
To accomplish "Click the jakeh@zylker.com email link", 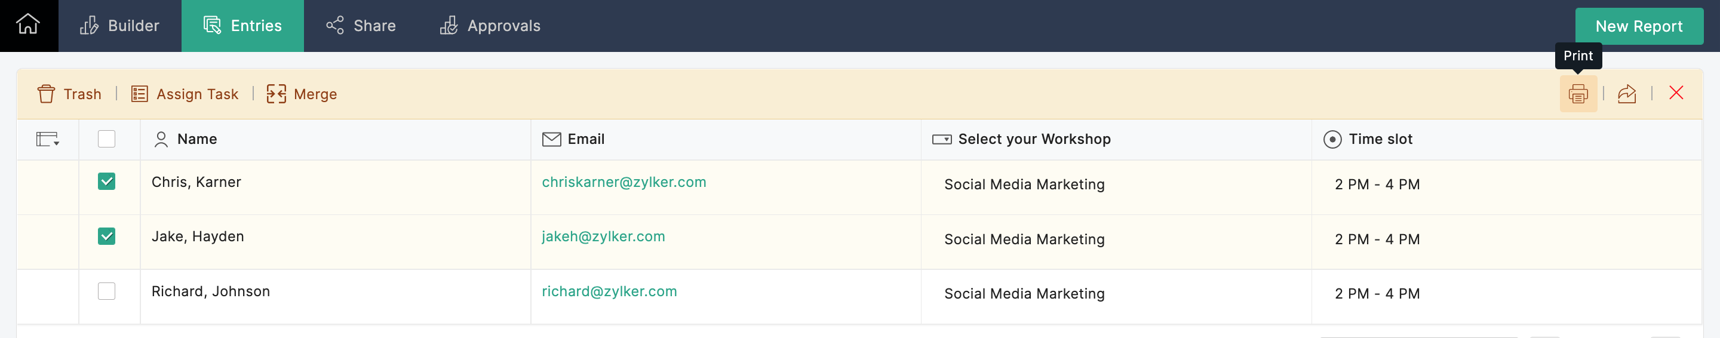I will 603,236.
